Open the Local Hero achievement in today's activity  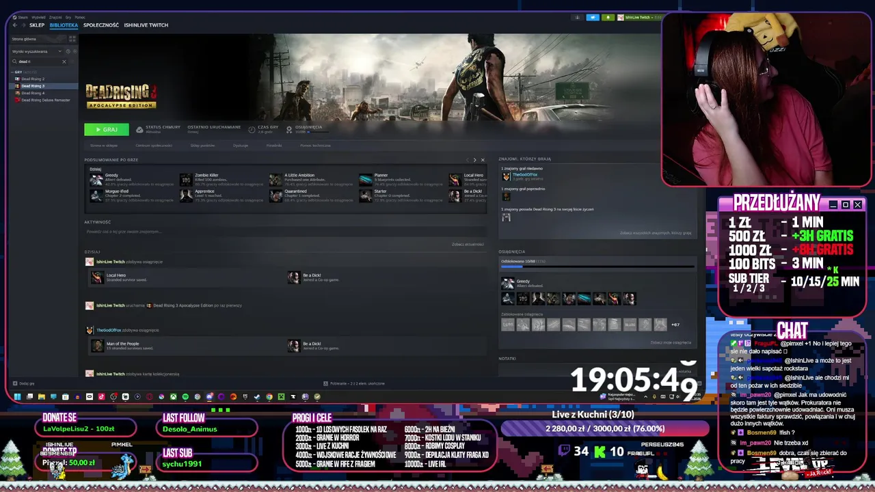(x=120, y=277)
